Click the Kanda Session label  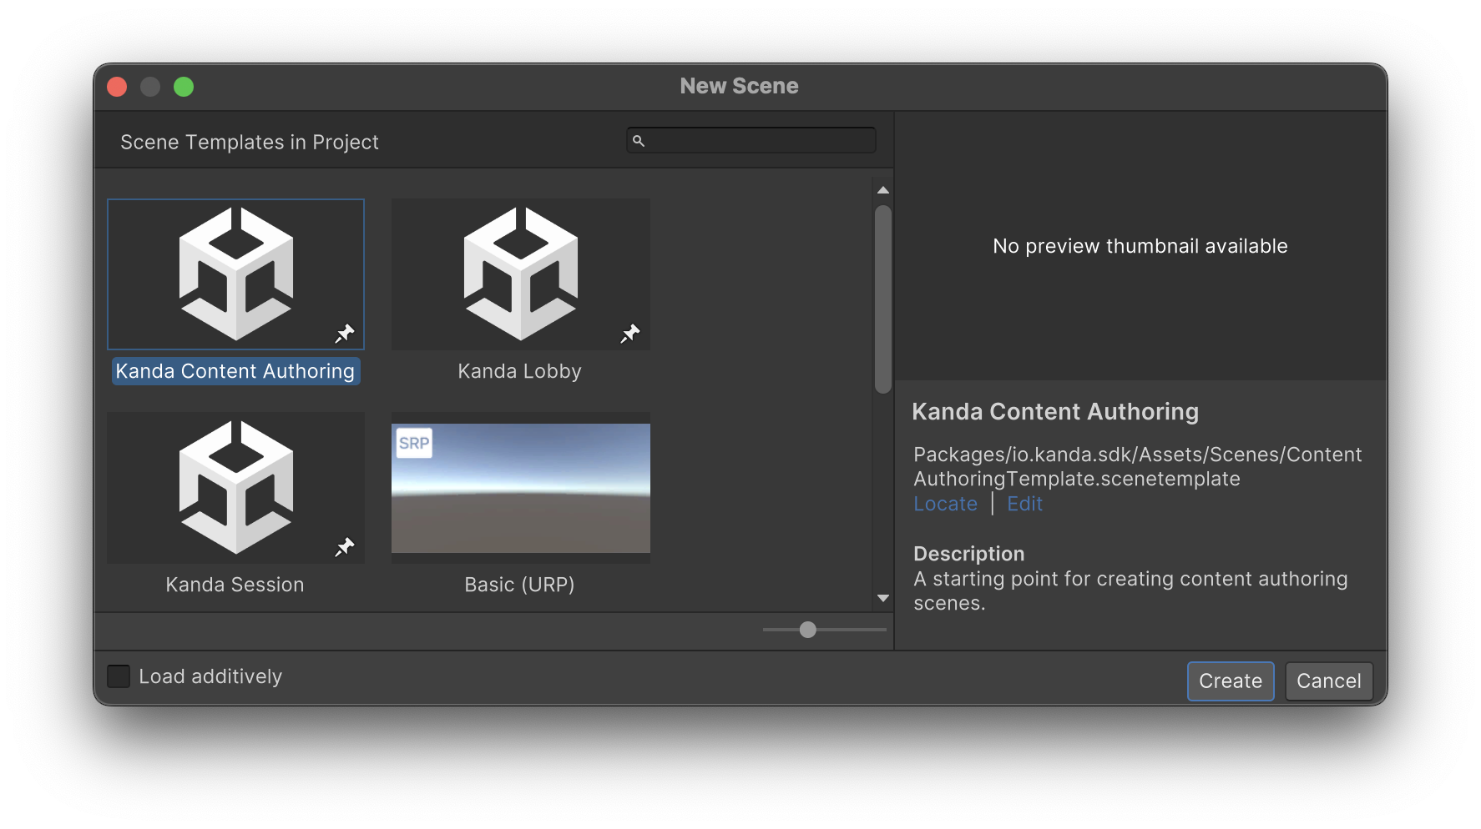point(235,585)
